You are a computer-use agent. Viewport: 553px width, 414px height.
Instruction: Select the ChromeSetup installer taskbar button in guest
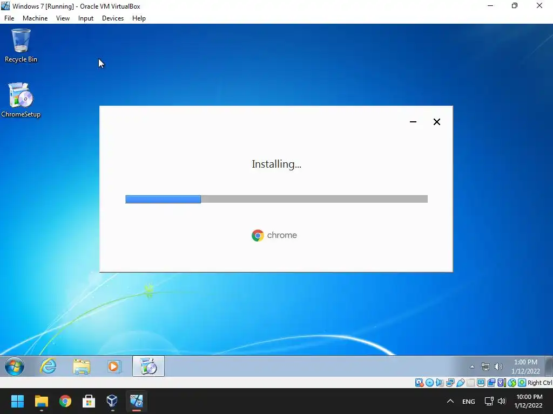[149, 366]
